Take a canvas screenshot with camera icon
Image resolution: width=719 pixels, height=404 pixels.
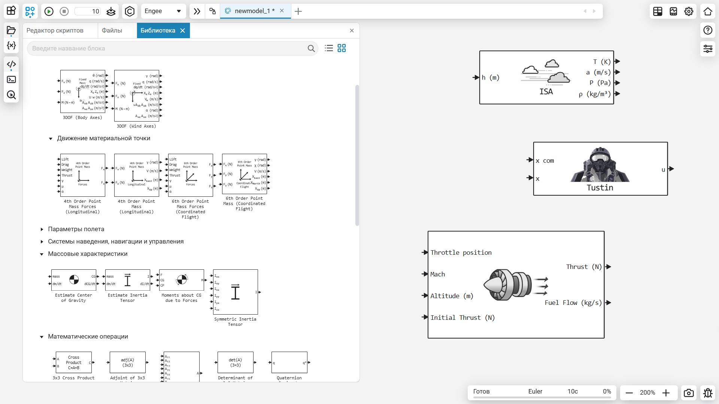pos(688,393)
